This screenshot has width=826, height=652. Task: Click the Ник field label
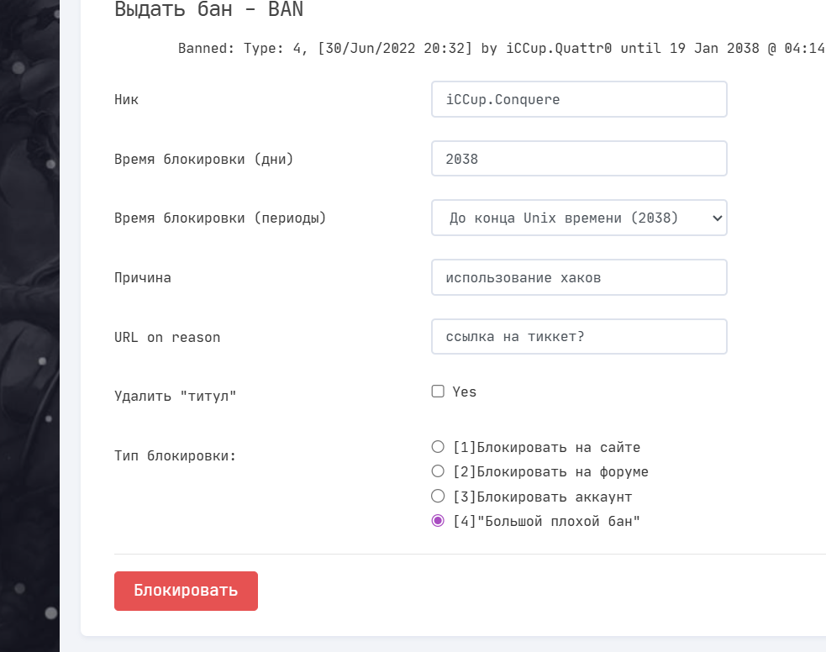[x=127, y=99]
